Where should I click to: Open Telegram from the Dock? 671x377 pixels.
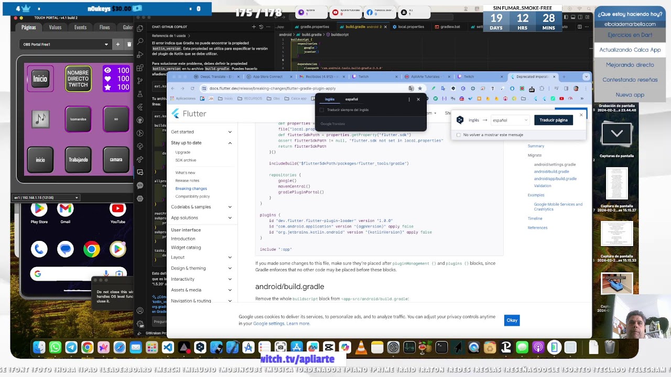[71, 347]
